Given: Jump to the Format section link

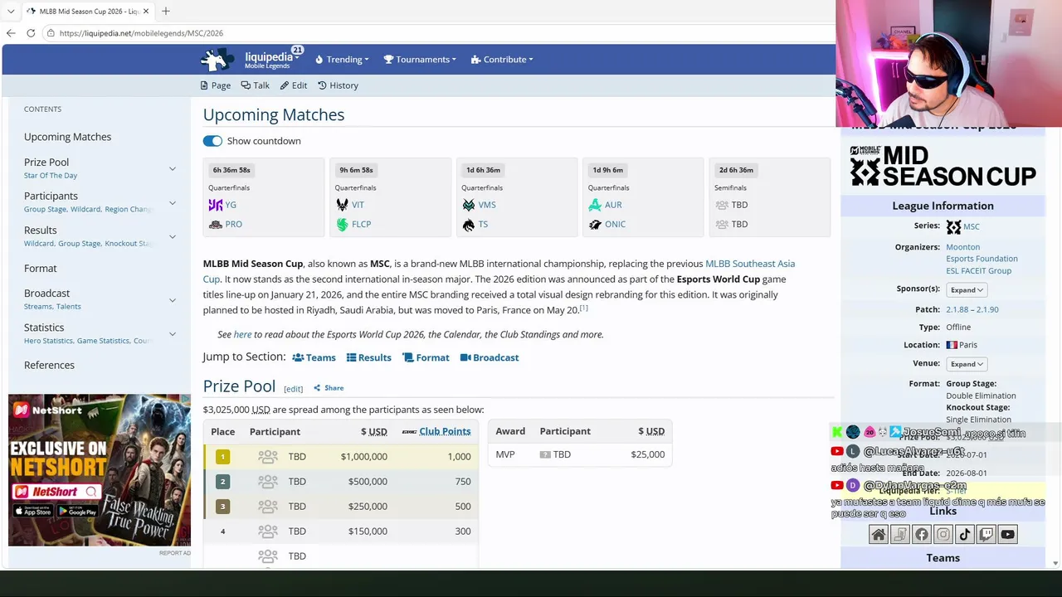Looking at the screenshot, I should [x=426, y=358].
